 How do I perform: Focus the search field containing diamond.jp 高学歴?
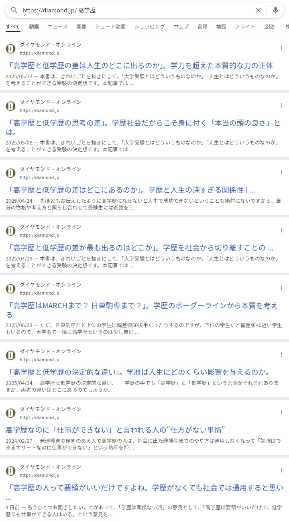tap(136, 10)
